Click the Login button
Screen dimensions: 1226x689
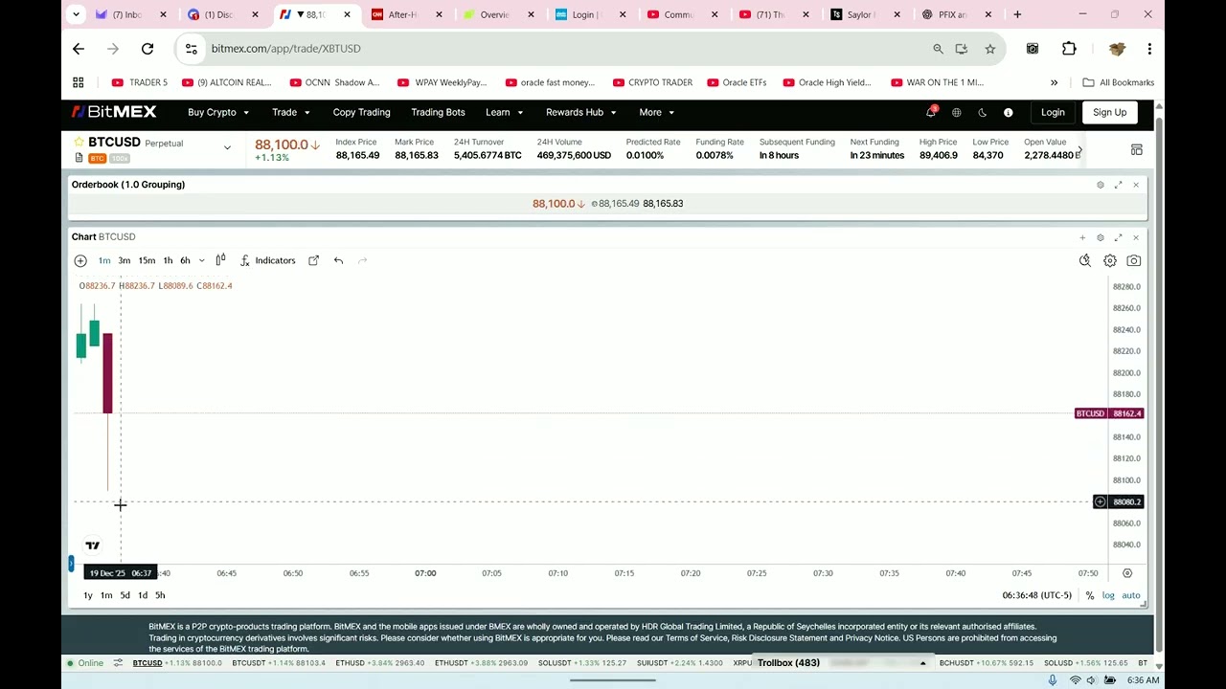(1053, 112)
